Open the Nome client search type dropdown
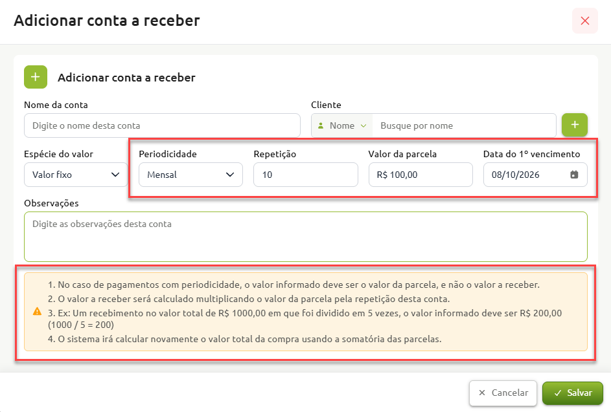This screenshot has width=611, height=412. (x=341, y=125)
